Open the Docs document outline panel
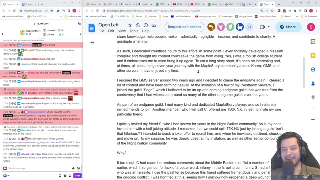This screenshot has height=180, width=320. coord(92,43)
